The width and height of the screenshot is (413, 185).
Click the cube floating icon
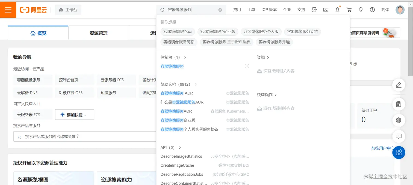coord(399,120)
